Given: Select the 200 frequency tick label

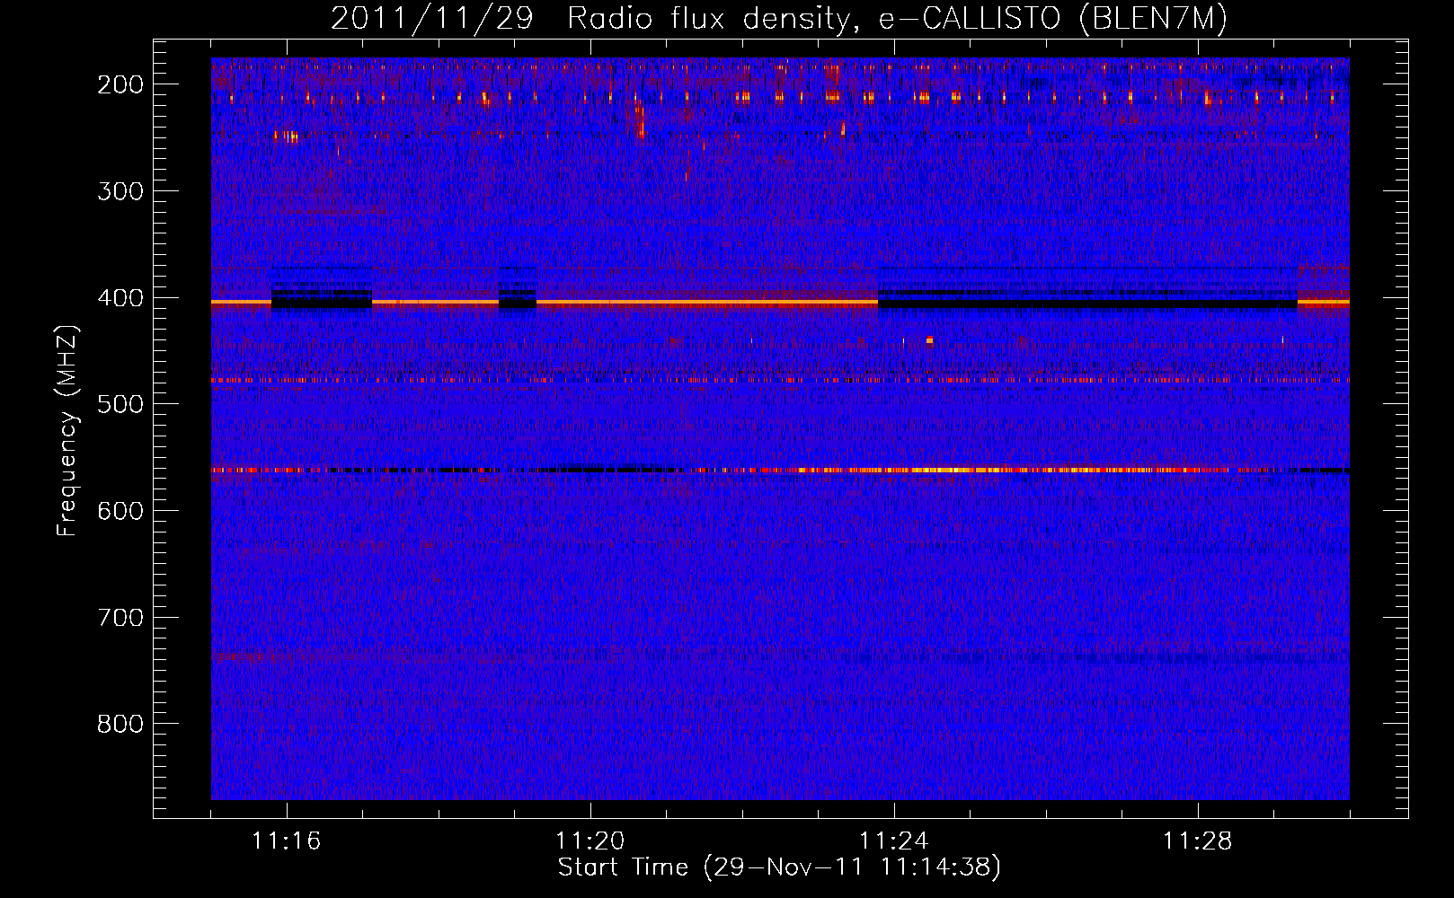Looking at the screenshot, I should tap(120, 84).
